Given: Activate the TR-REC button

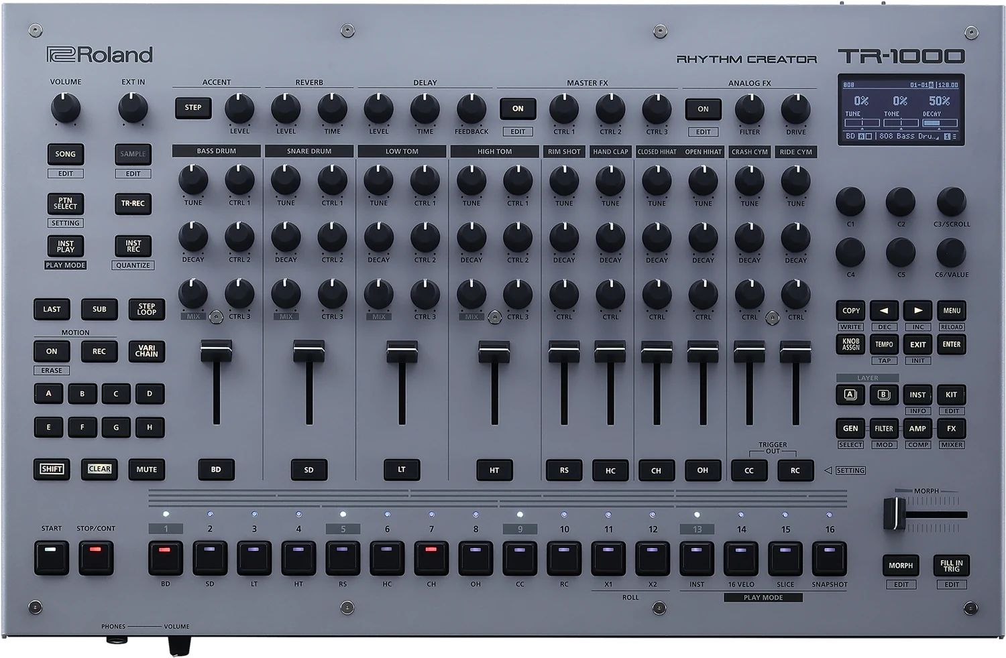Looking at the screenshot, I should 133,203.
